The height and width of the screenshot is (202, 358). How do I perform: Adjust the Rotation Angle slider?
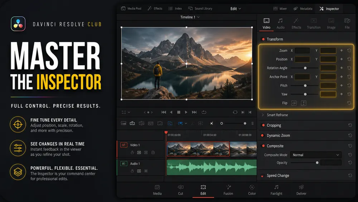(x=305, y=68)
